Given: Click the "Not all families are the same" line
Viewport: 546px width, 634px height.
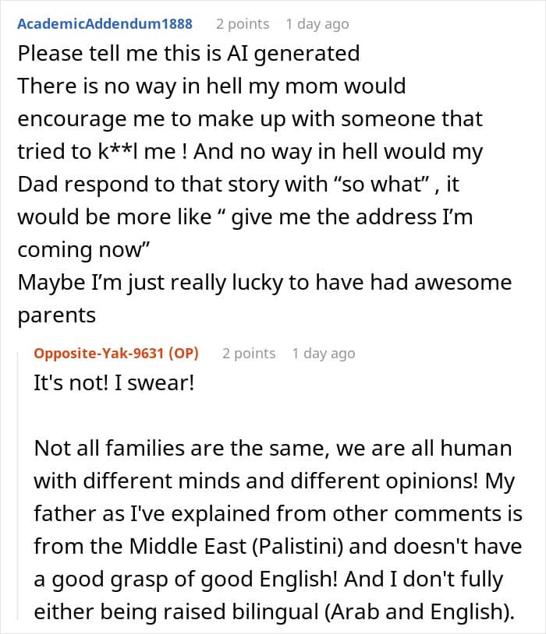Looking at the screenshot, I should pos(273,449).
